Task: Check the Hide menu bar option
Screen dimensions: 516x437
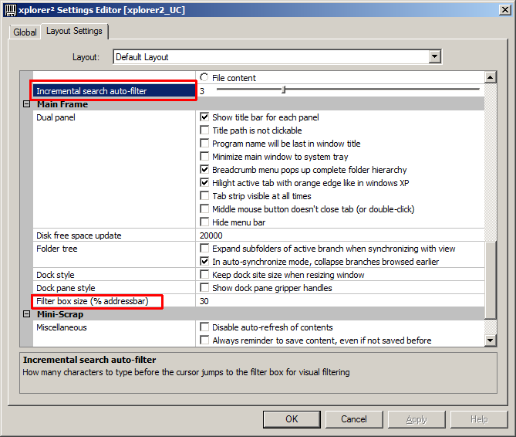Action: click(204, 222)
